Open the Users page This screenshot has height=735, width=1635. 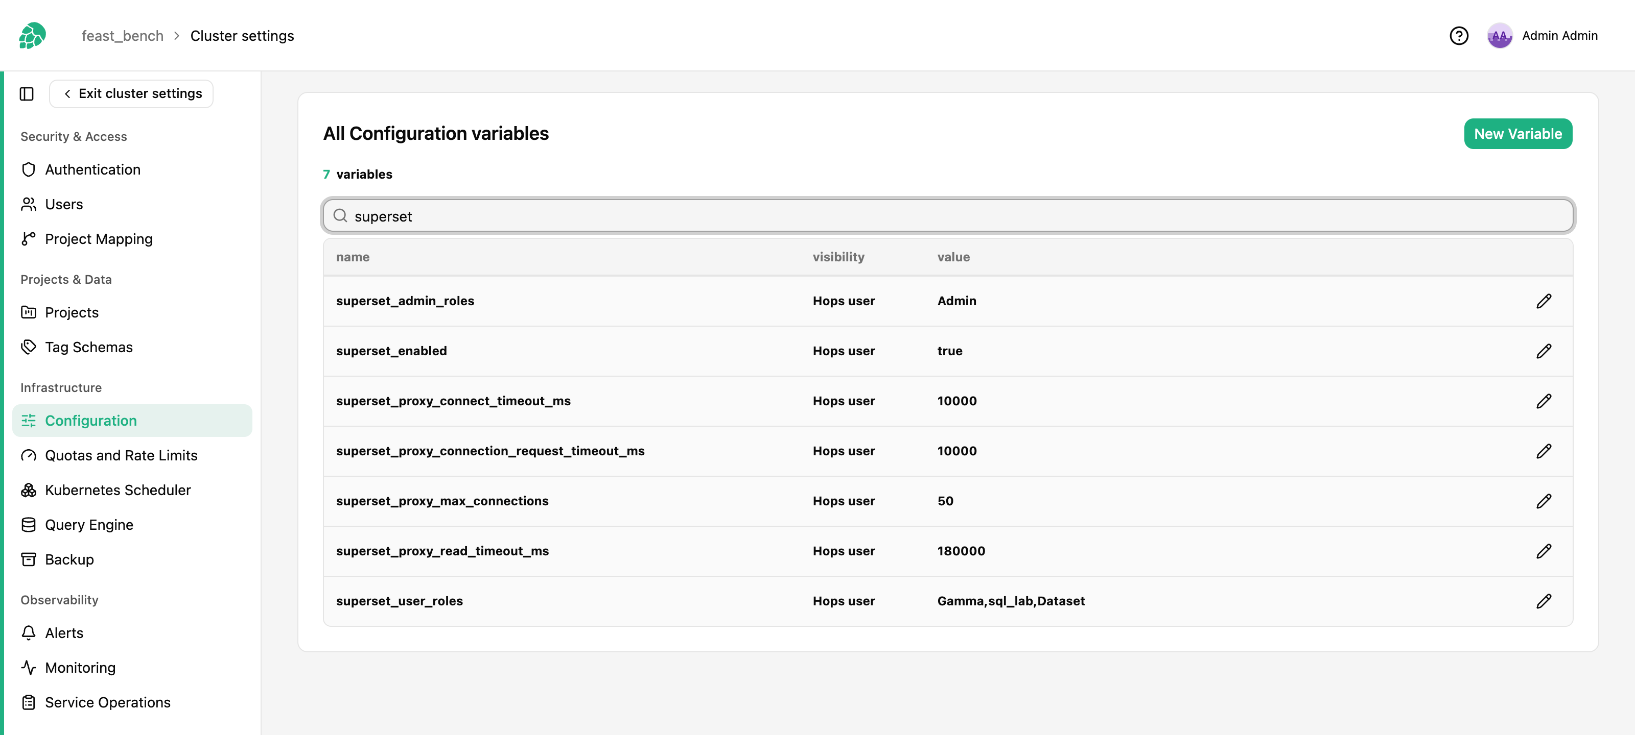point(132,204)
